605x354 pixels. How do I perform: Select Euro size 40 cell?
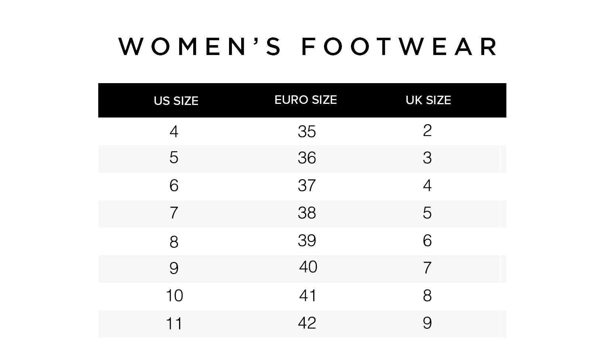click(x=308, y=267)
